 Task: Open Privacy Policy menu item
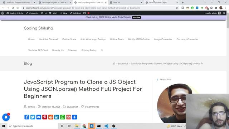tap(89, 50)
